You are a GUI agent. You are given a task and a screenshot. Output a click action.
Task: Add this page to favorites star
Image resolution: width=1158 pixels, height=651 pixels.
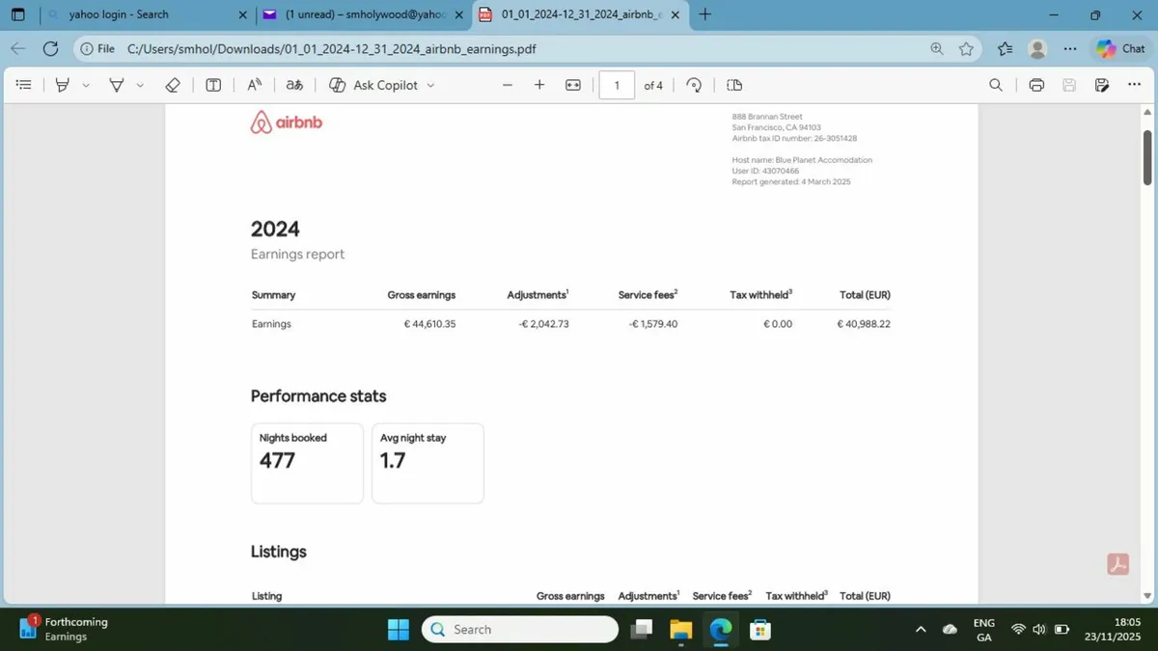[x=966, y=48]
